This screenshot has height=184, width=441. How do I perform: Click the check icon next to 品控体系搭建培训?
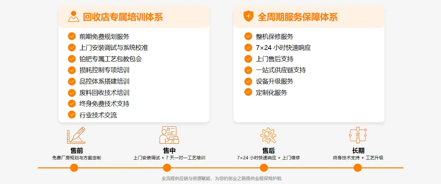tap(72, 81)
